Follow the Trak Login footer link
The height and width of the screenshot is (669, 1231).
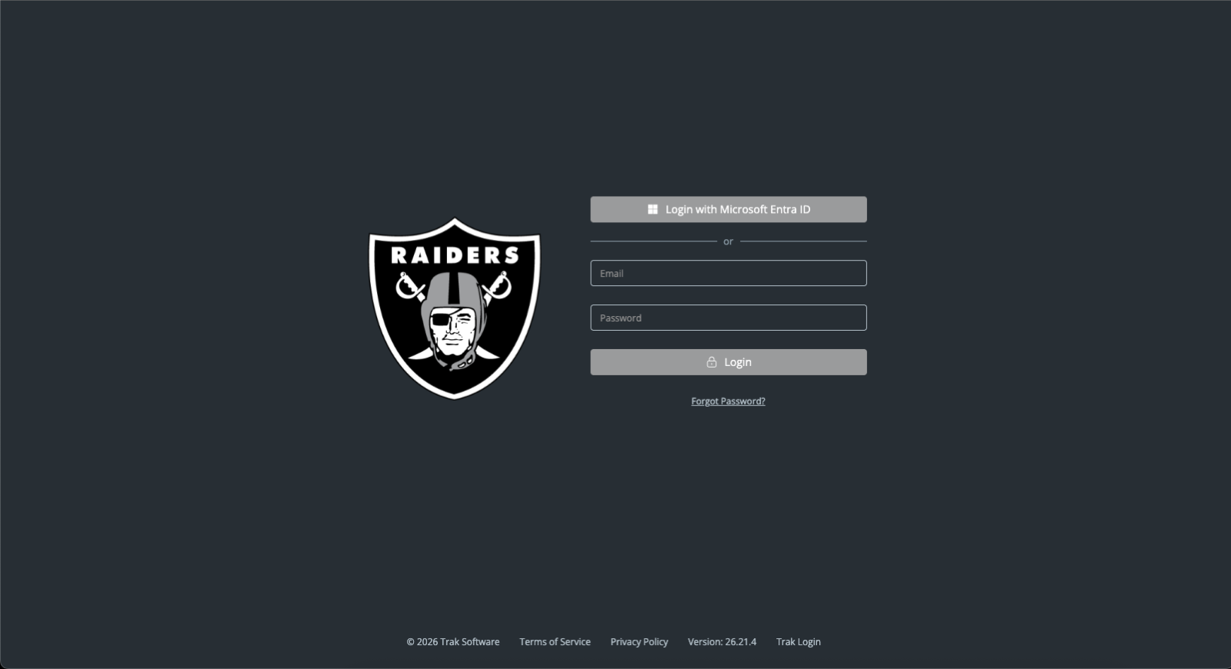(x=799, y=641)
